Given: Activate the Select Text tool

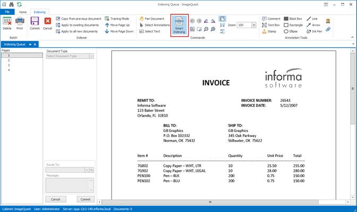Looking at the screenshot, I should coord(150,31).
